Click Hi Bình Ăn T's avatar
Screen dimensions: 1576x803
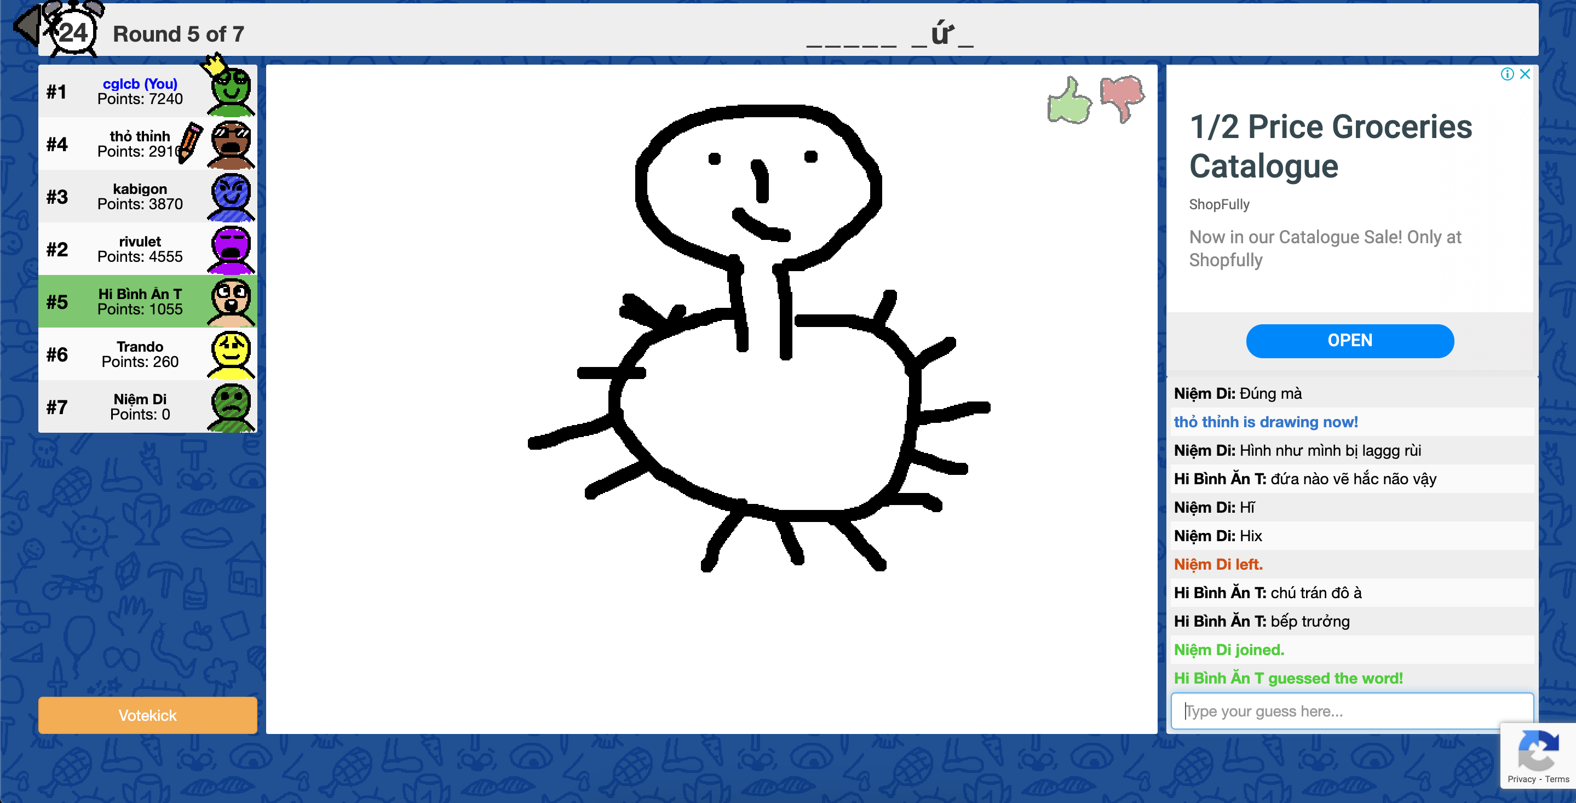click(x=231, y=302)
